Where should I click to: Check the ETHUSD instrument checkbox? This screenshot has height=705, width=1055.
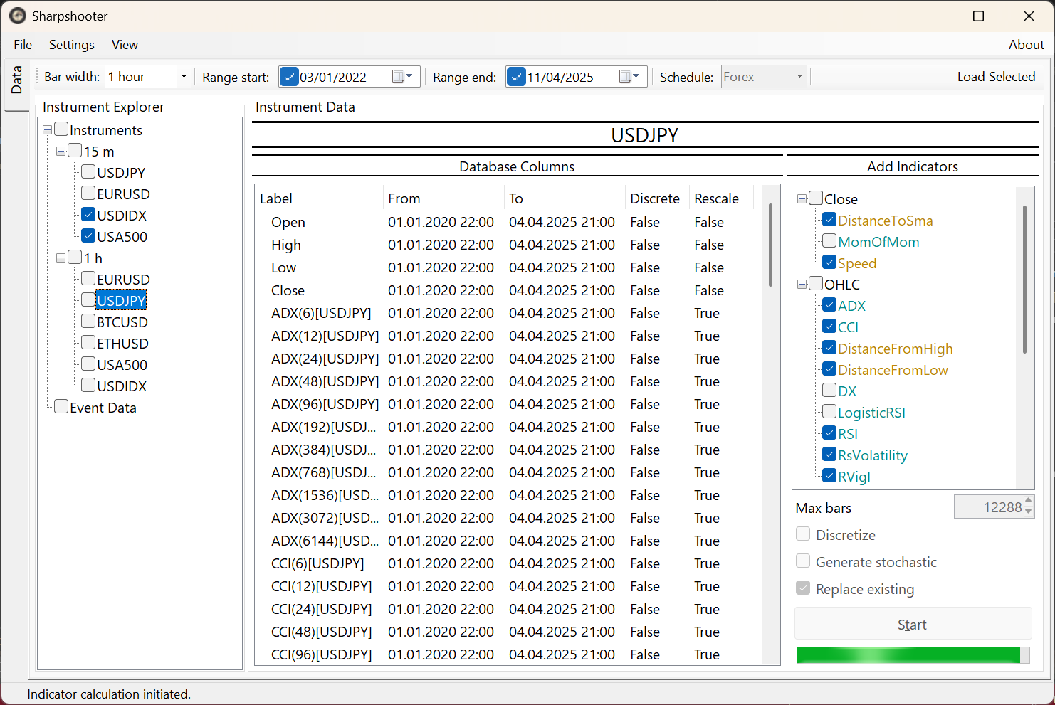tap(88, 342)
